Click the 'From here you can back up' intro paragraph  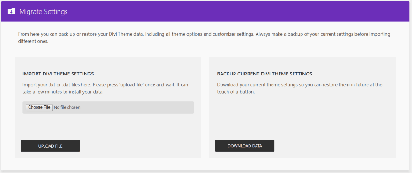pos(204,38)
